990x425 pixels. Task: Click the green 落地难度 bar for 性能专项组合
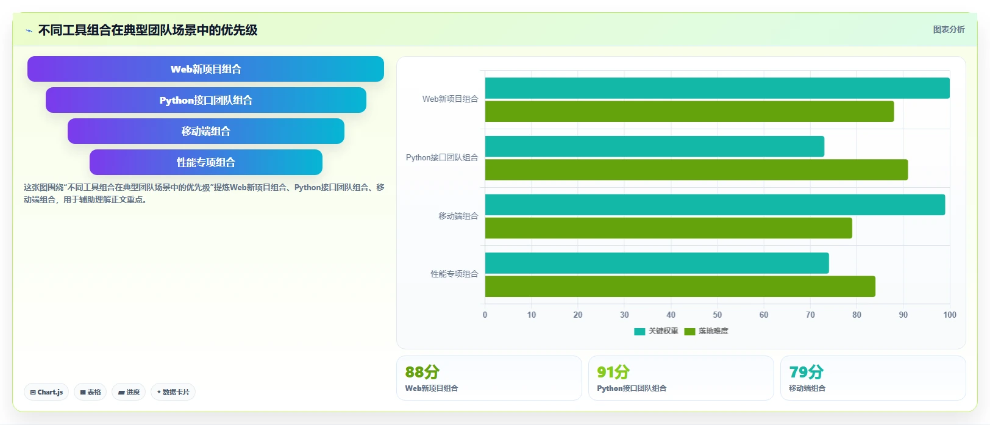[680, 287]
